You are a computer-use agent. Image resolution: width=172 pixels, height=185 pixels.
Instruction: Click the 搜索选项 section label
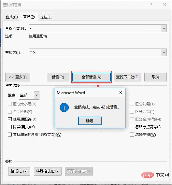12,86
